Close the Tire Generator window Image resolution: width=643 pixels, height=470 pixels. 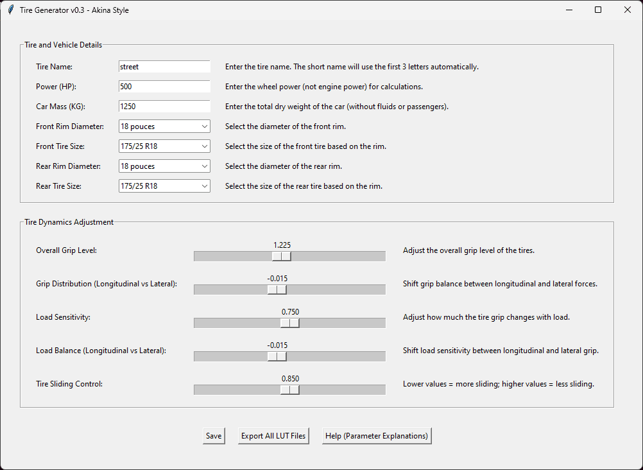coord(628,10)
